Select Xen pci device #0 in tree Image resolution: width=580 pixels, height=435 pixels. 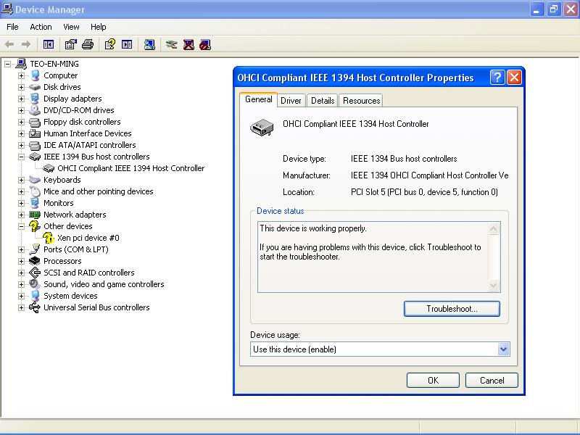coord(88,238)
